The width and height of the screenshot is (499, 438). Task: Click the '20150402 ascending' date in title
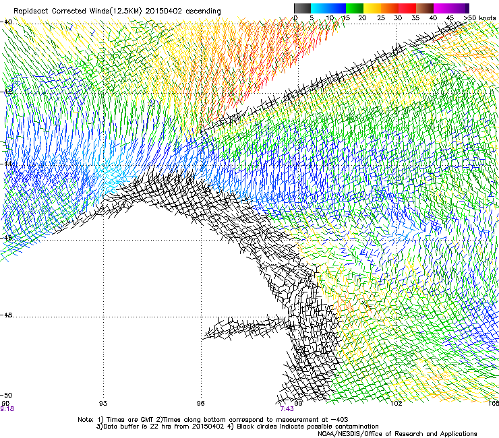(x=183, y=11)
